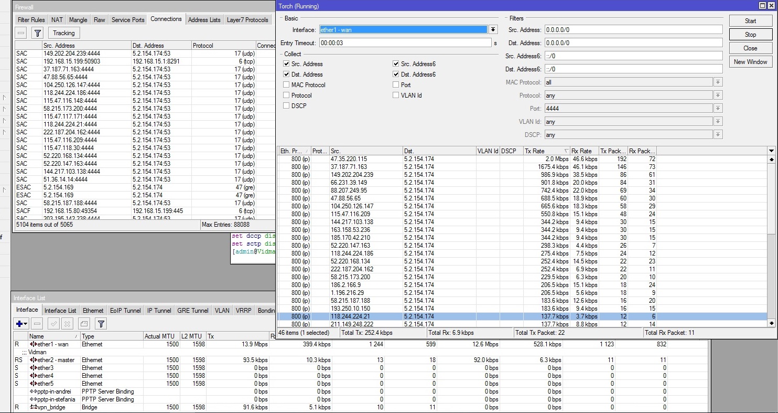Toggle Dst. Address collect checkbox in Torch
The image size is (778, 413).
tap(286, 75)
